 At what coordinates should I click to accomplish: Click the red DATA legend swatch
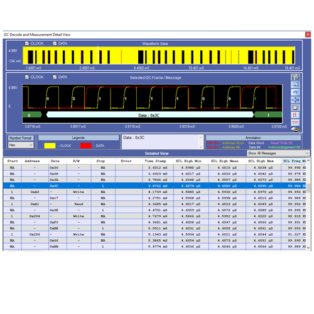[86, 146]
